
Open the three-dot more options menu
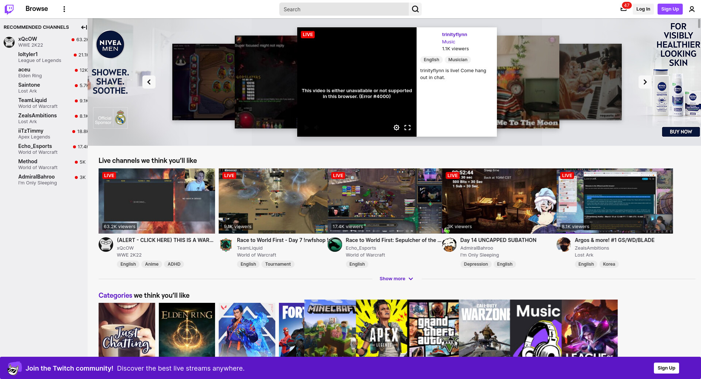point(64,9)
